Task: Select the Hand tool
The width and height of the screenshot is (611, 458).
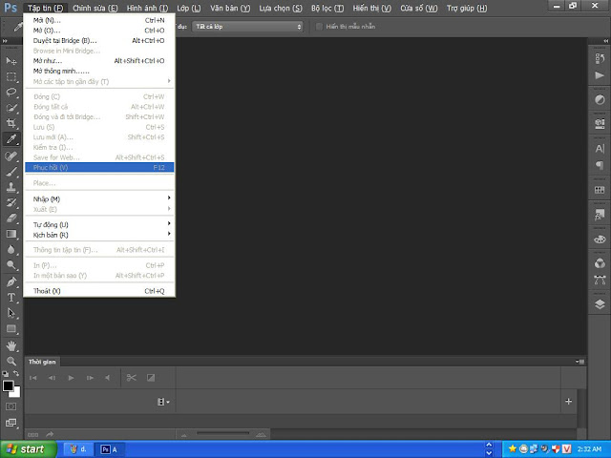Action: pyautogui.click(x=11, y=345)
